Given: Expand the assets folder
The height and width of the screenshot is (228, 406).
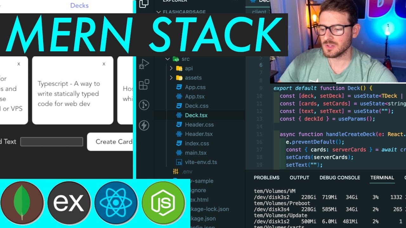Looking at the screenshot, I should 171,78.
